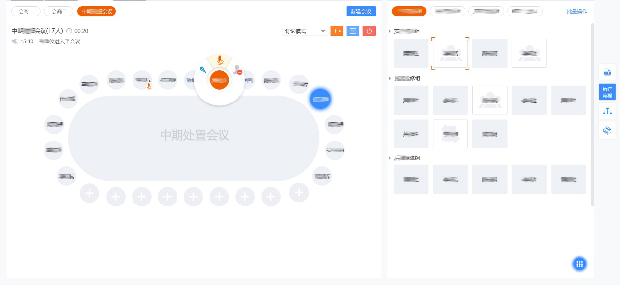The image size is (620, 285).
Task: Click the blue screen display button
Action: click(353, 31)
